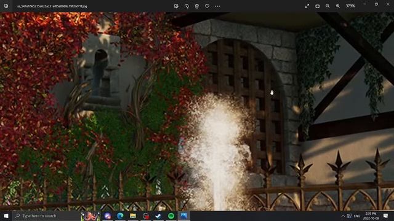This screenshot has height=221, width=394.
Task: Close the Photos window
Action: (x=388, y=4)
